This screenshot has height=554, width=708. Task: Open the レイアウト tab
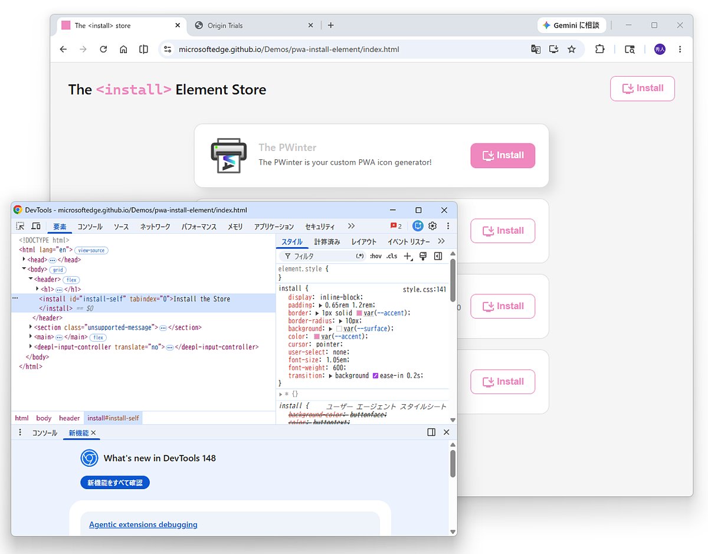(364, 242)
